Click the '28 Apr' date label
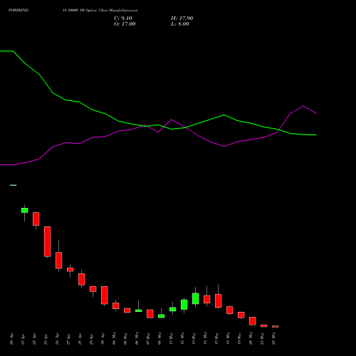Viewport: 356px width, 356px height. click(x=80, y=339)
